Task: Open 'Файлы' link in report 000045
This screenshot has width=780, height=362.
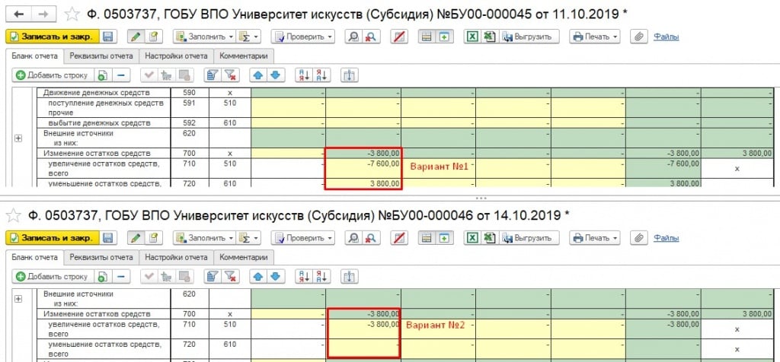Action: click(666, 37)
